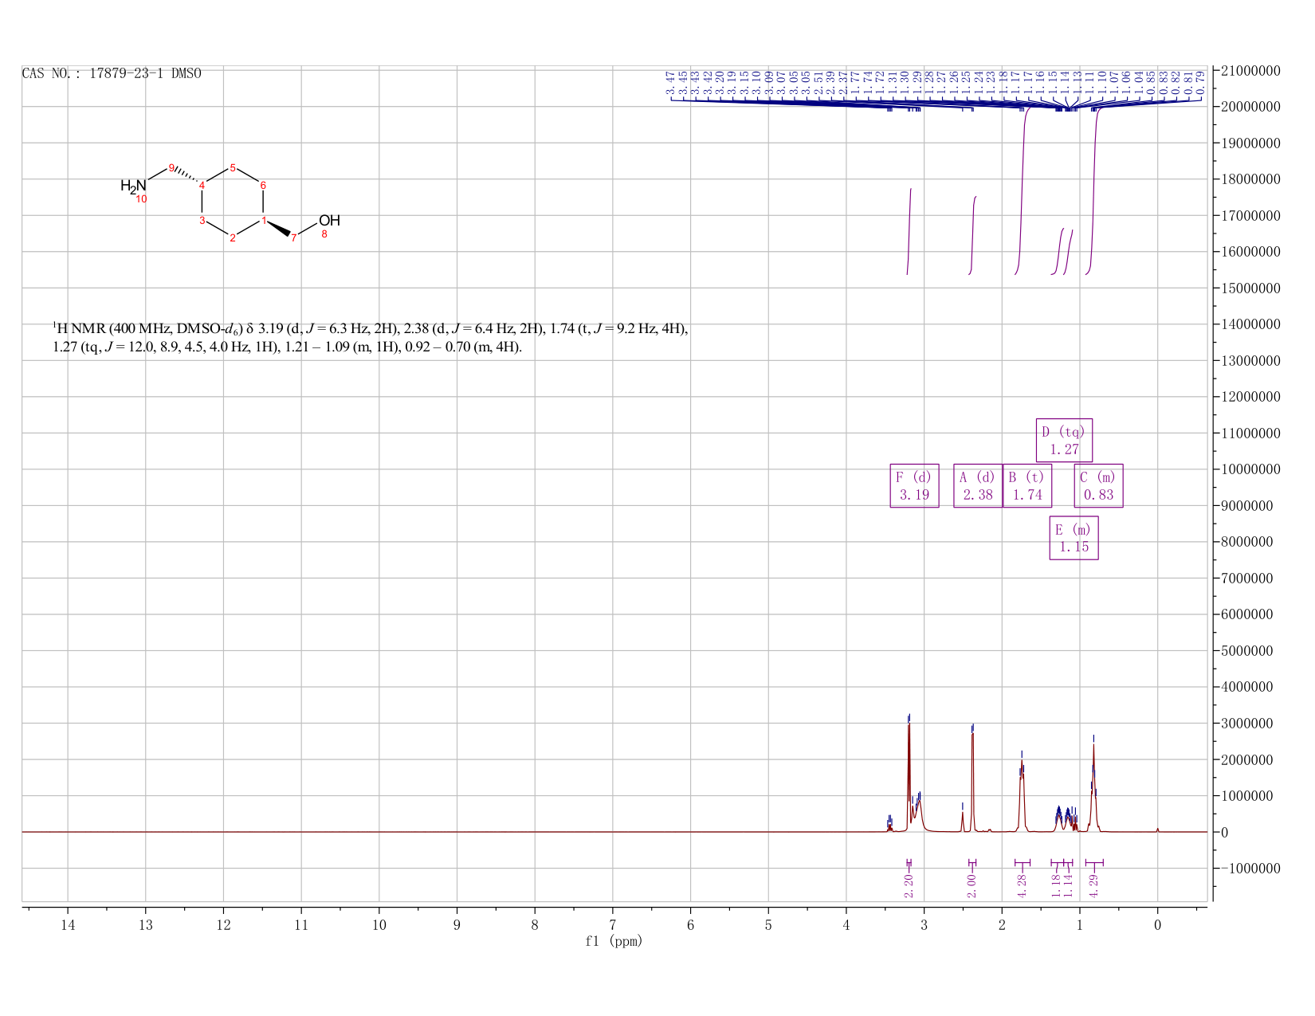Select the A (d) 2.38 multiplet label

(978, 485)
